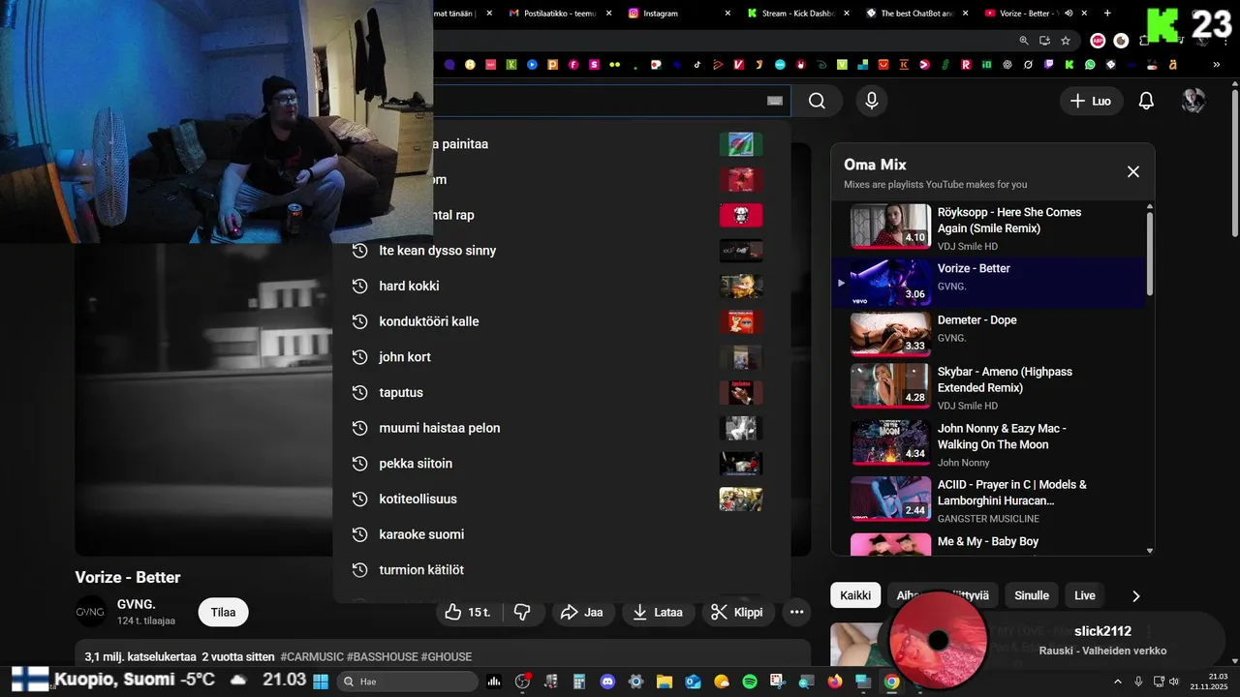The height and width of the screenshot is (697, 1240).
Task: Click the taskbar search box Hae
Action: click(408, 682)
